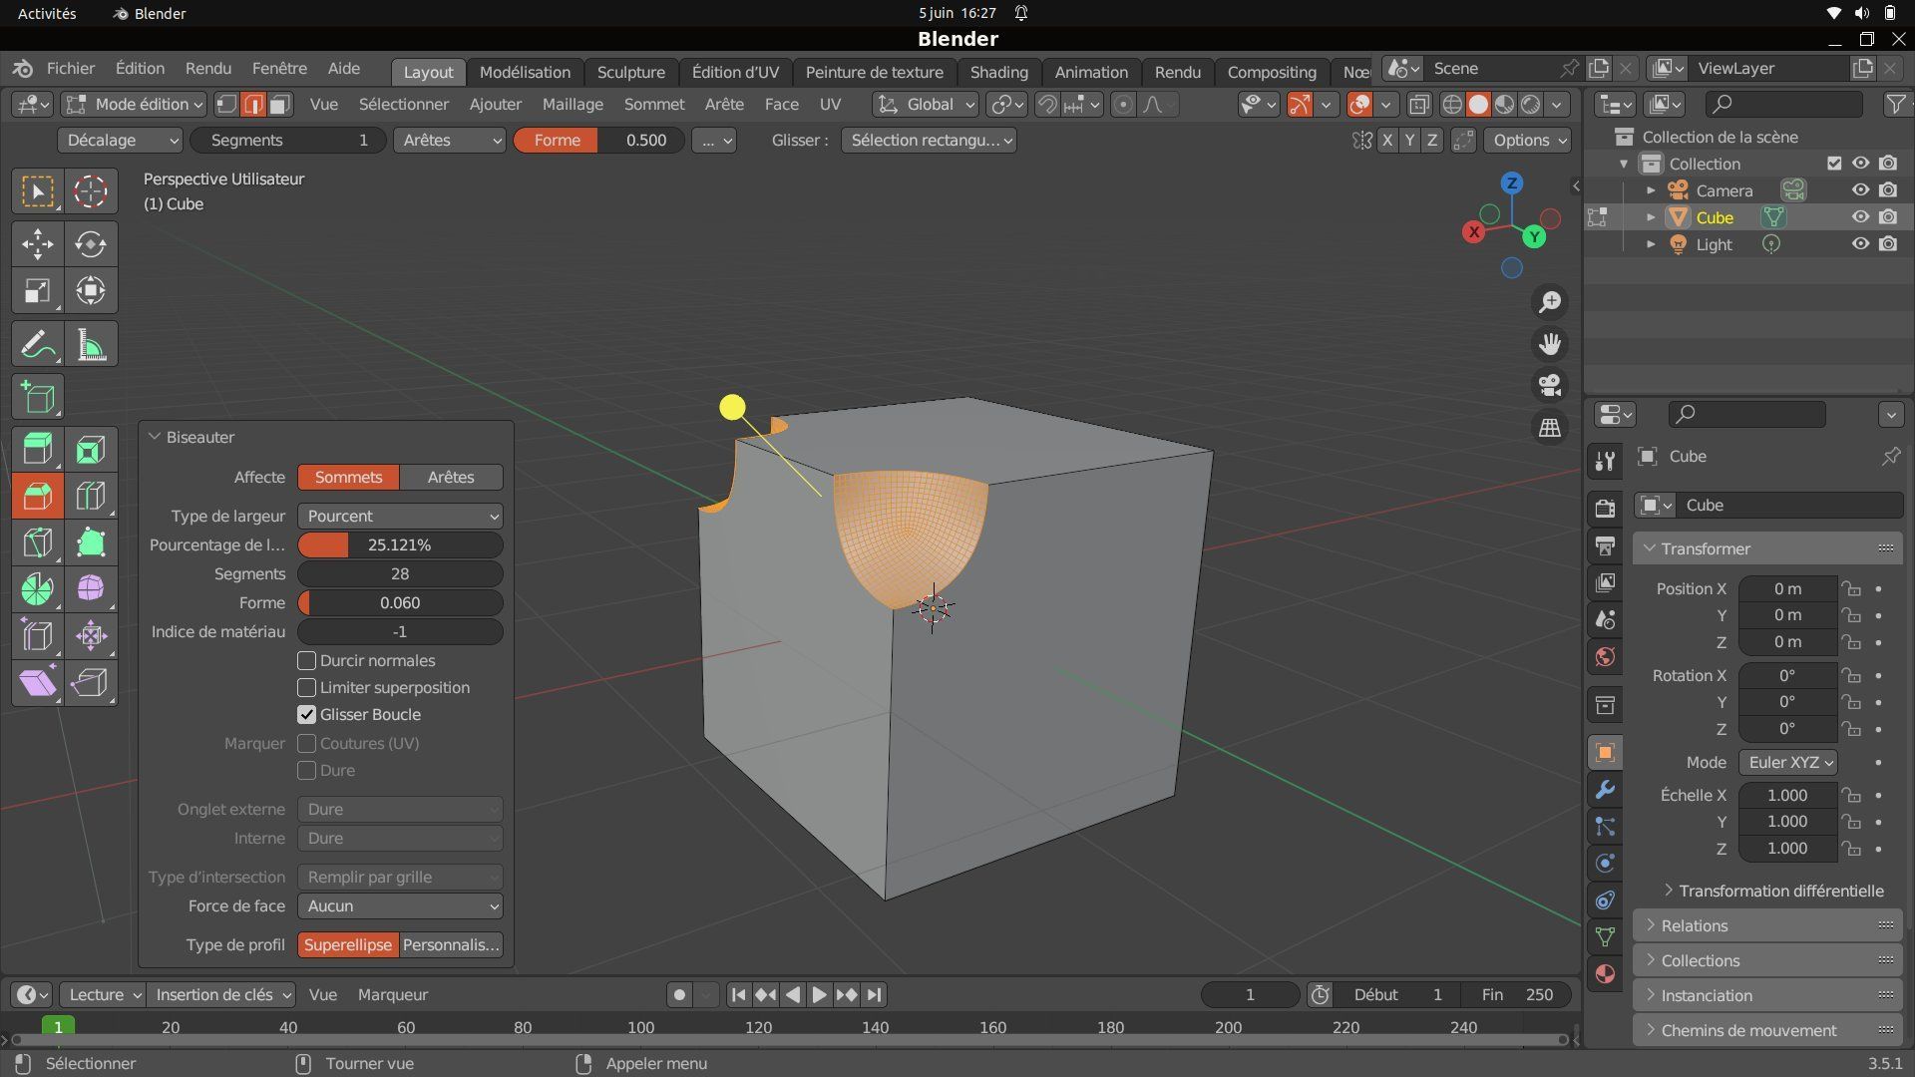This screenshot has width=1915, height=1077.
Task: Hide the Light object in outliner
Action: tap(1860, 244)
